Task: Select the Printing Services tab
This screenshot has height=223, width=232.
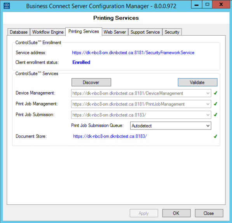Action: pos(84,31)
